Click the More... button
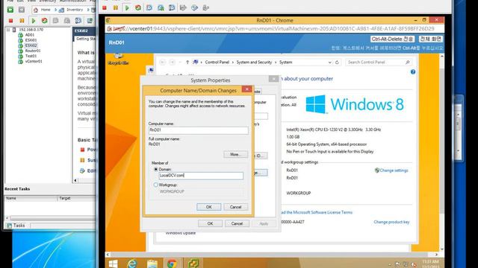The image size is (478, 268). click(235, 154)
